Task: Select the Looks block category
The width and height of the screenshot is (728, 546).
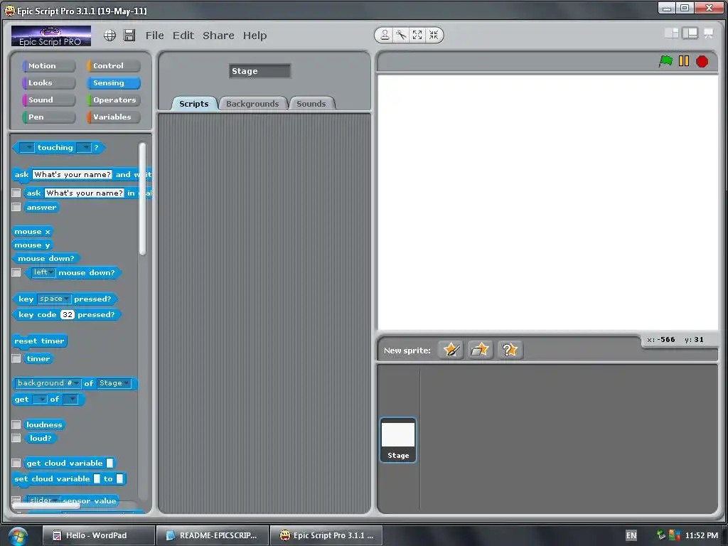Action: pos(48,82)
